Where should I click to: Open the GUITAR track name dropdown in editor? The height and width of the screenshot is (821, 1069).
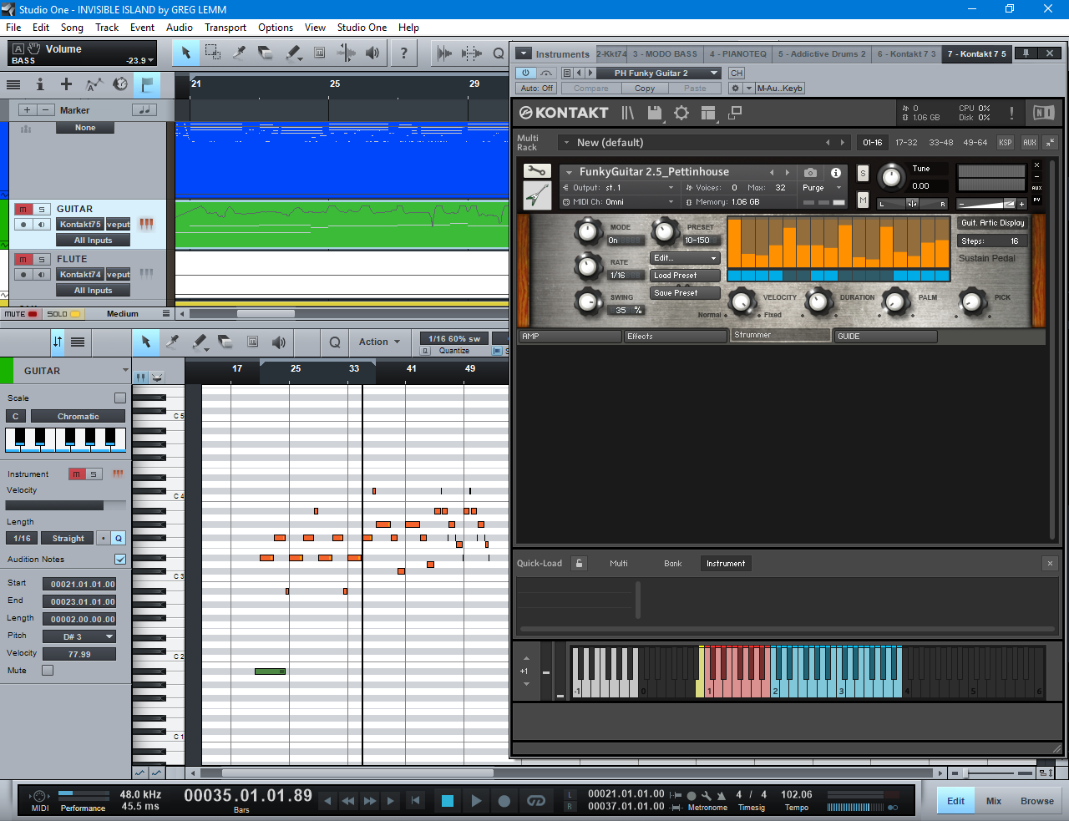coord(126,371)
